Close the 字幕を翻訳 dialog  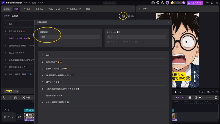click(x=169, y=22)
